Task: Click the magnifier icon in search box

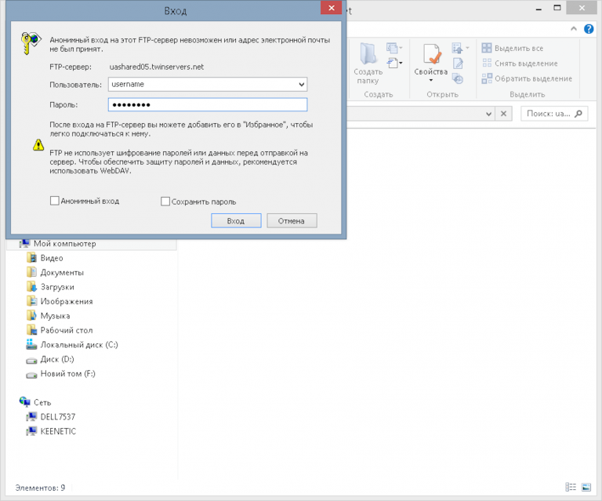Action: click(x=579, y=114)
